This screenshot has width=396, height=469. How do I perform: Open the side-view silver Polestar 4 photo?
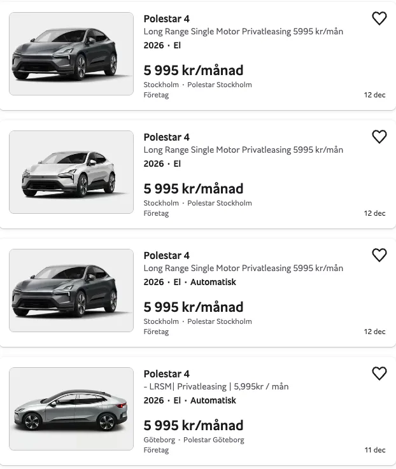71,409
